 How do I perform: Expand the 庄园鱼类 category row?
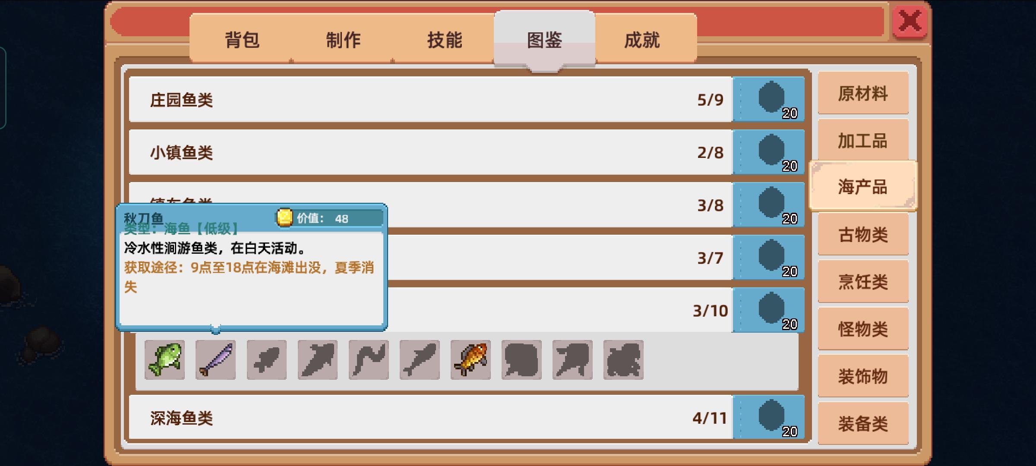coord(431,99)
